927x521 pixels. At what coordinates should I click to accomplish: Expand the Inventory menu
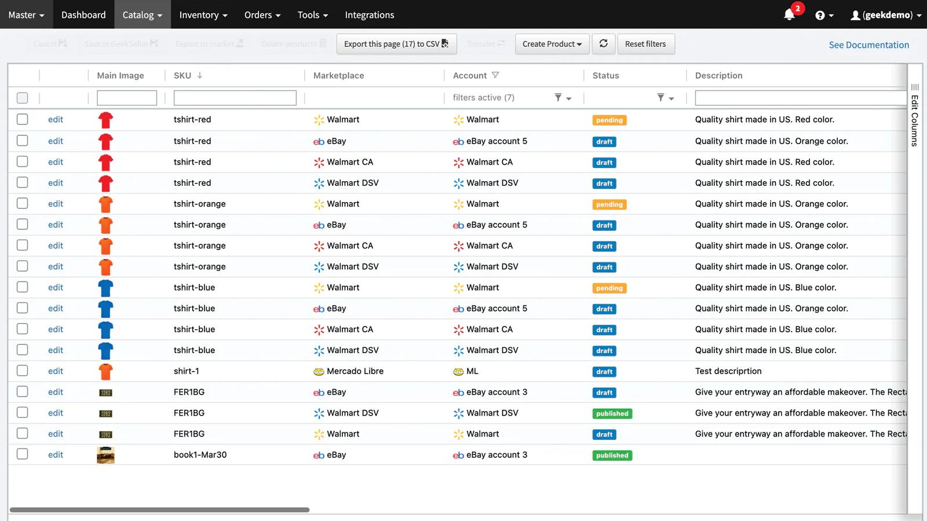(x=203, y=15)
